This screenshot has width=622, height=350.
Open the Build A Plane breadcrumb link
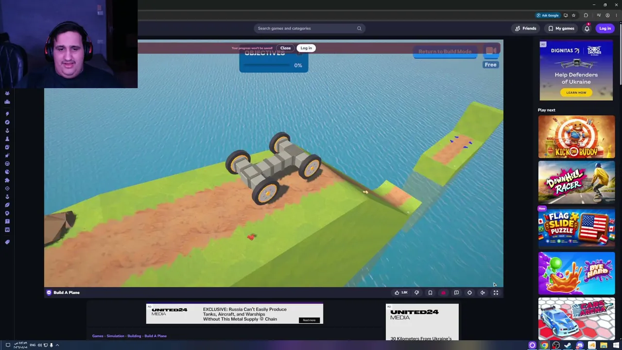[155, 336]
